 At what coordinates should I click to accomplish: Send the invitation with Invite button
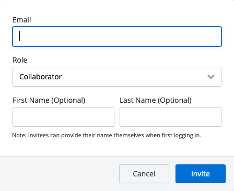201,174
